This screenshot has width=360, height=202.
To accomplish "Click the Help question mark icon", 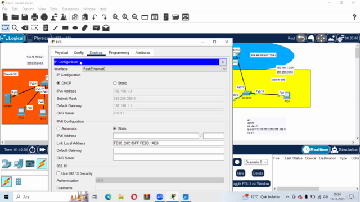I will (354, 17).
